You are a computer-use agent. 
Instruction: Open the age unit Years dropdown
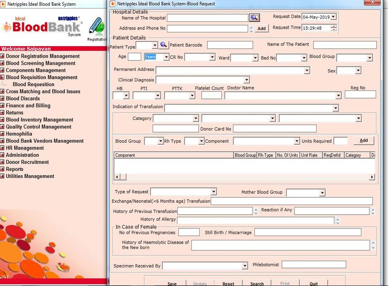tap(166, 57)
